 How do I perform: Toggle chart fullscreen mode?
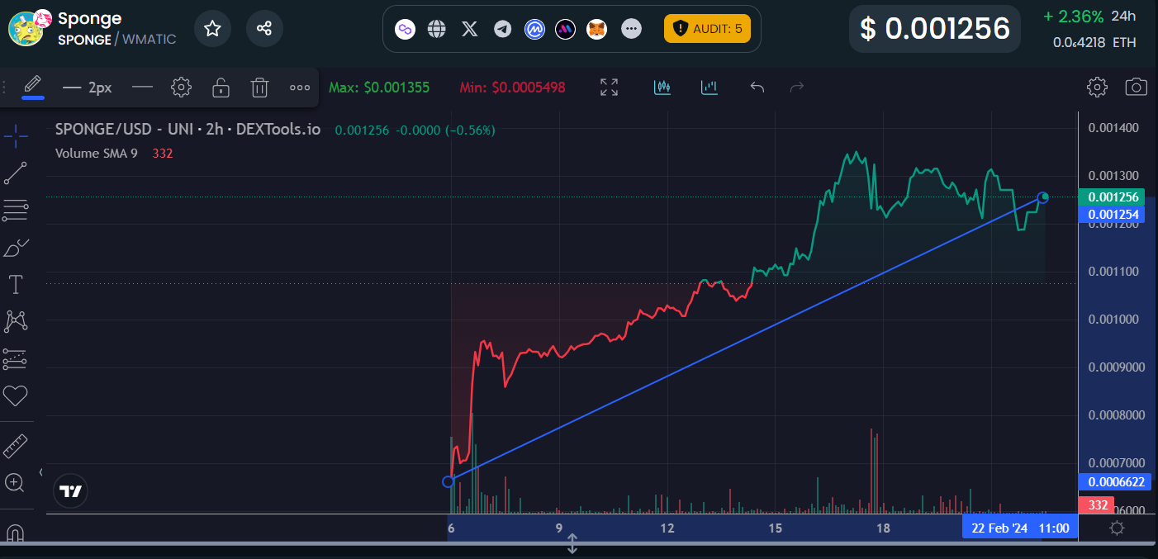[x=609, y=87]
